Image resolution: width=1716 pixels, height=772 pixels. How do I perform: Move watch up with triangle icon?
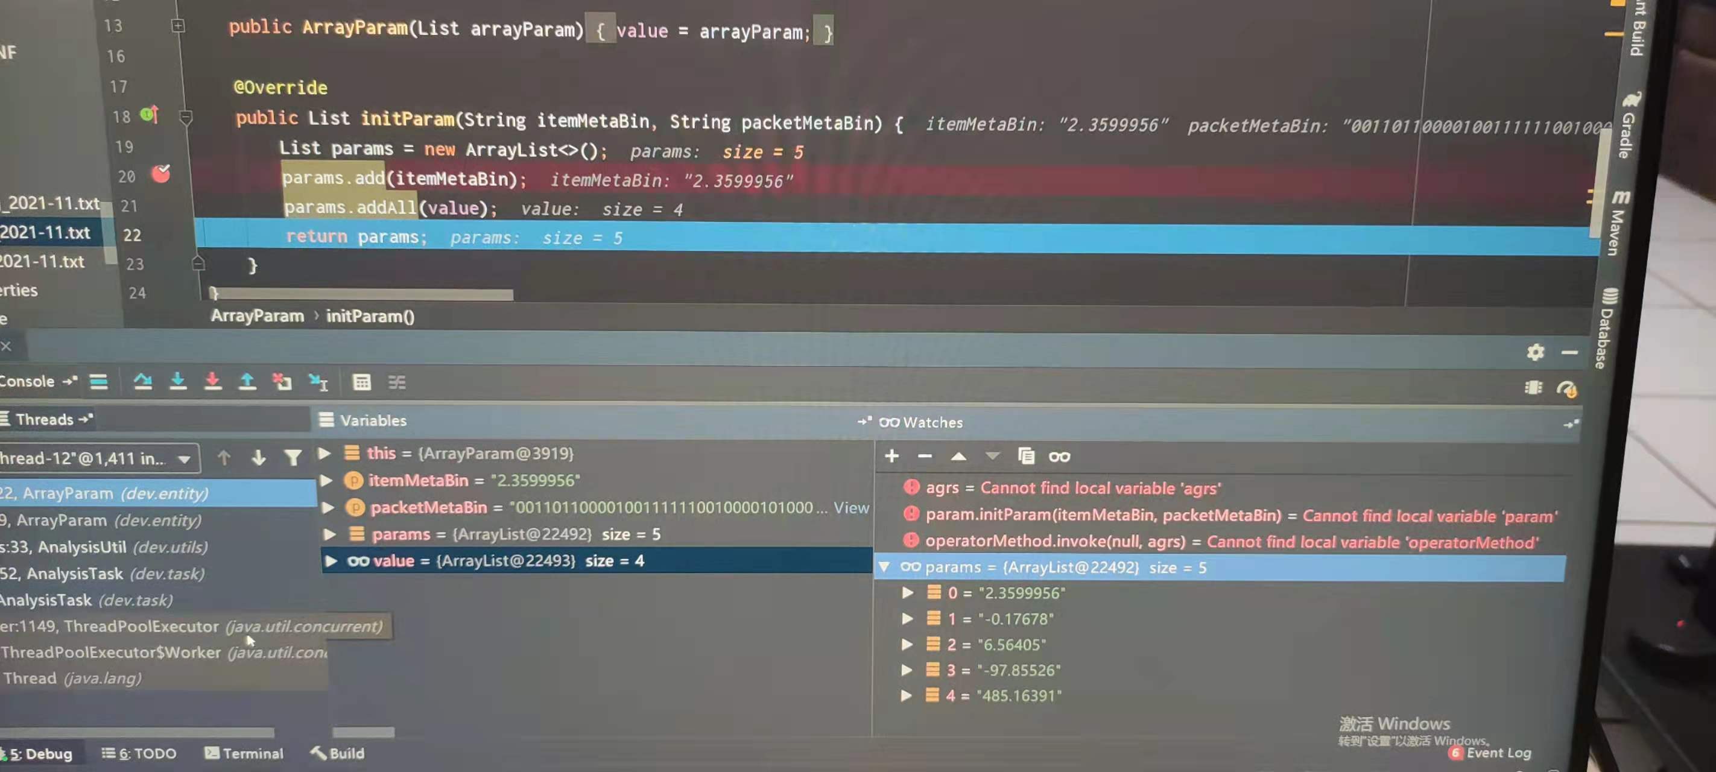(958, 457)
